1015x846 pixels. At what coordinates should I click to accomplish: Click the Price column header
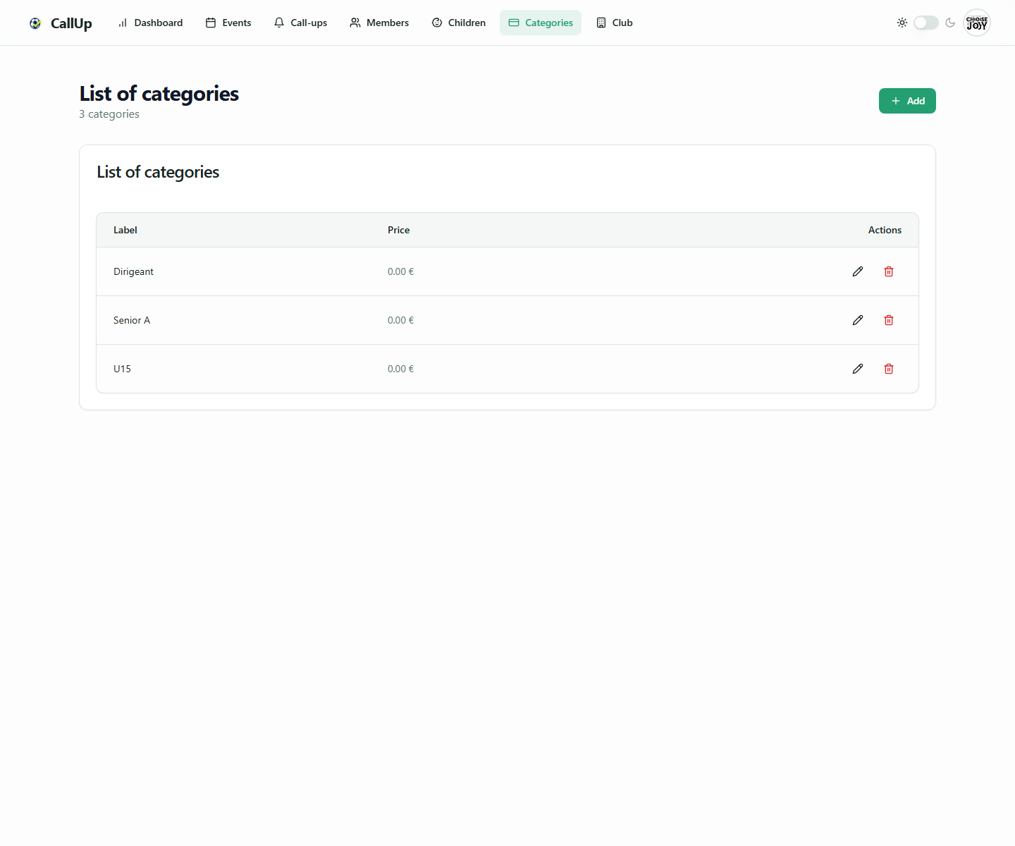pos(398,230)
